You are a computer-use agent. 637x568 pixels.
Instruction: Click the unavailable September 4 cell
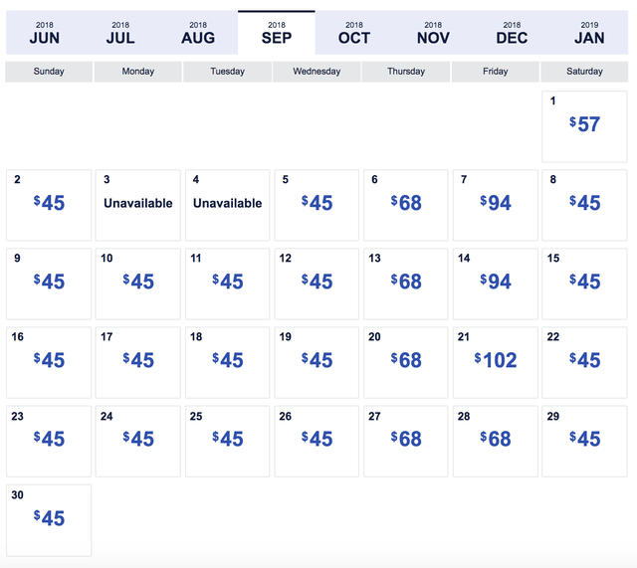[x=227, y=204]
